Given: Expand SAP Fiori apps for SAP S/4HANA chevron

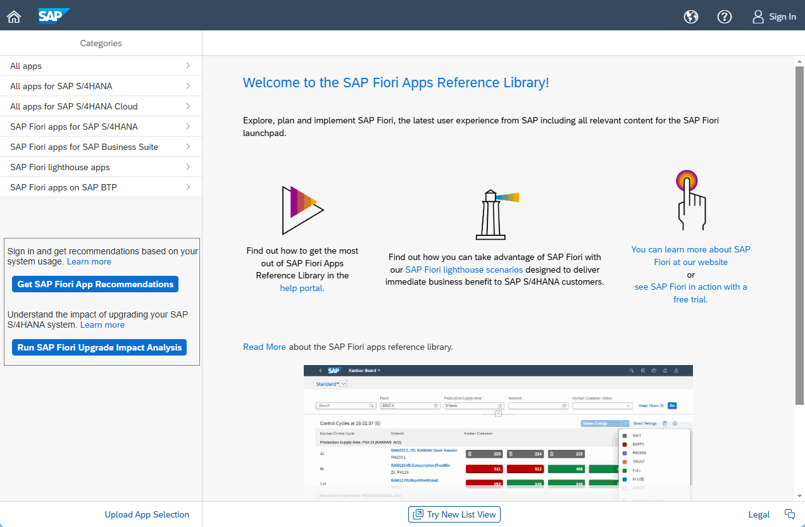Looking at the screenshot, I should click(188, 127).
